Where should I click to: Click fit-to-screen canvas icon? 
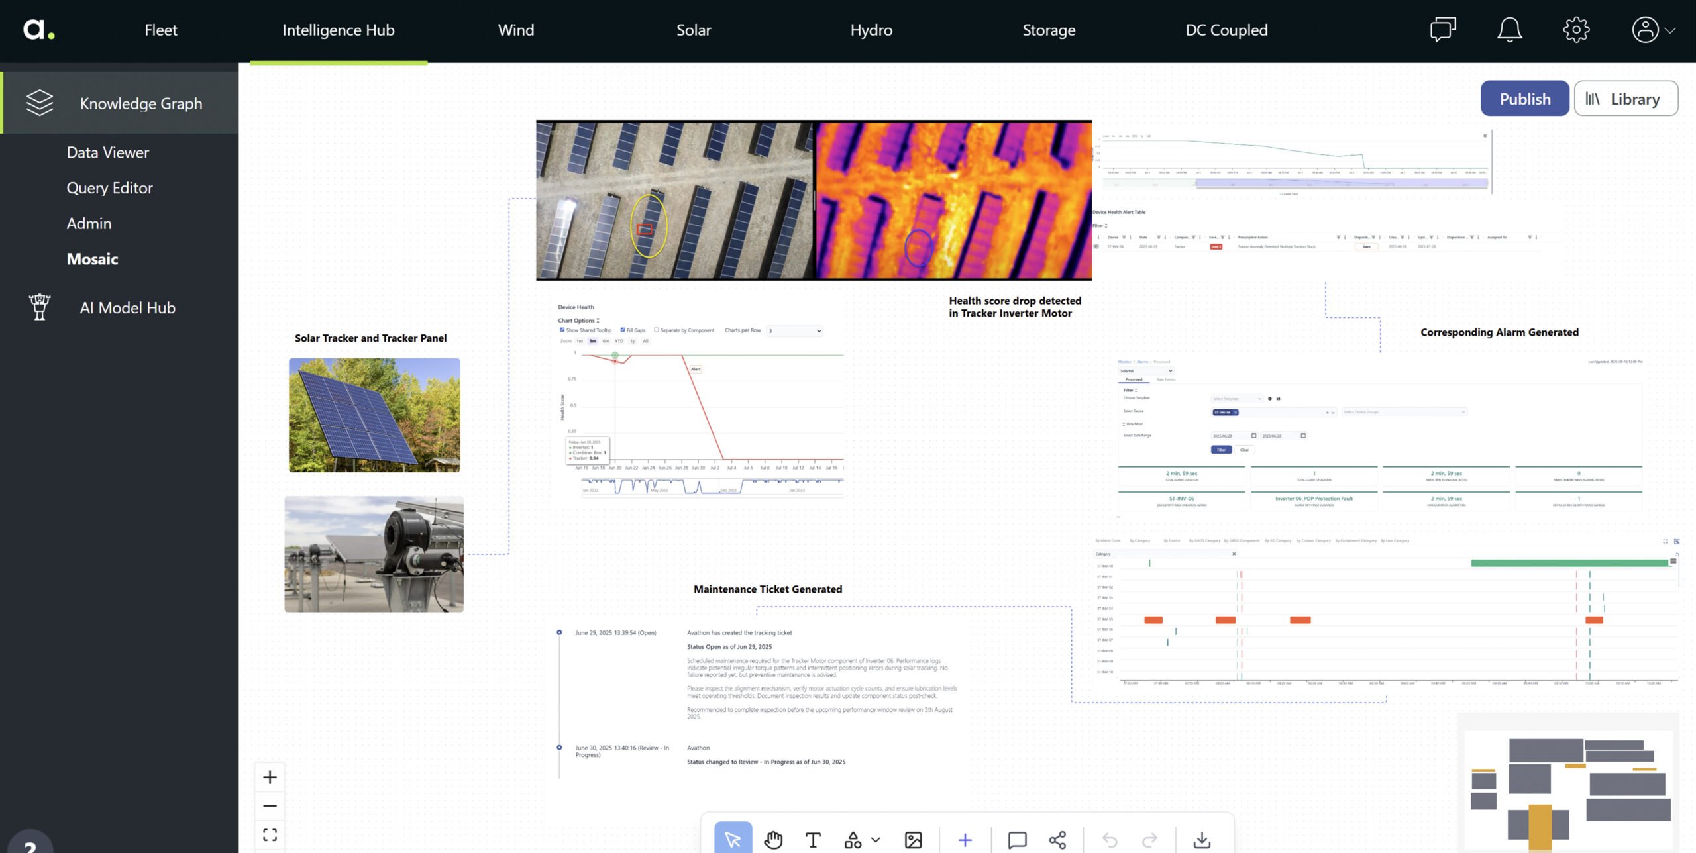pos(270,834)
